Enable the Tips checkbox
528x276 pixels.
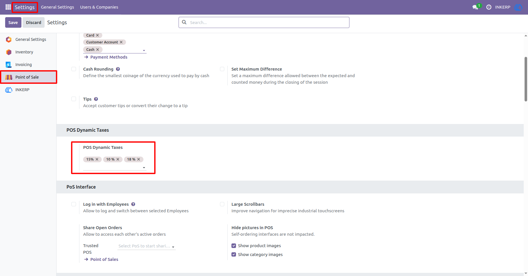(74, 99)
